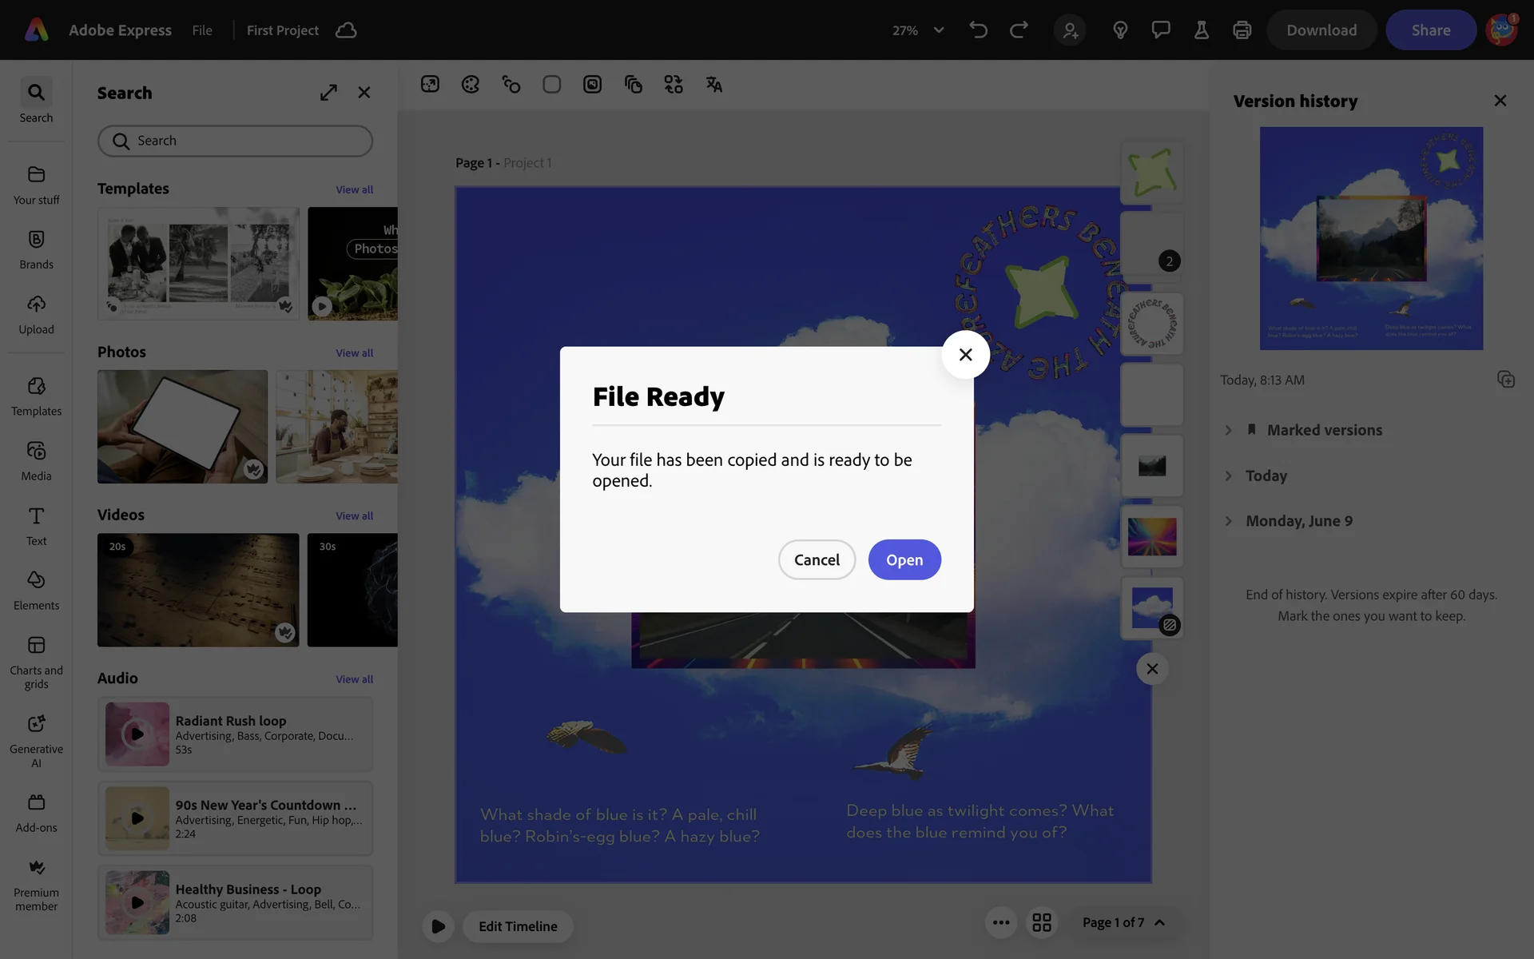
Task: Click the translate icon in top toolbar
Action: (x=713, y=85)
